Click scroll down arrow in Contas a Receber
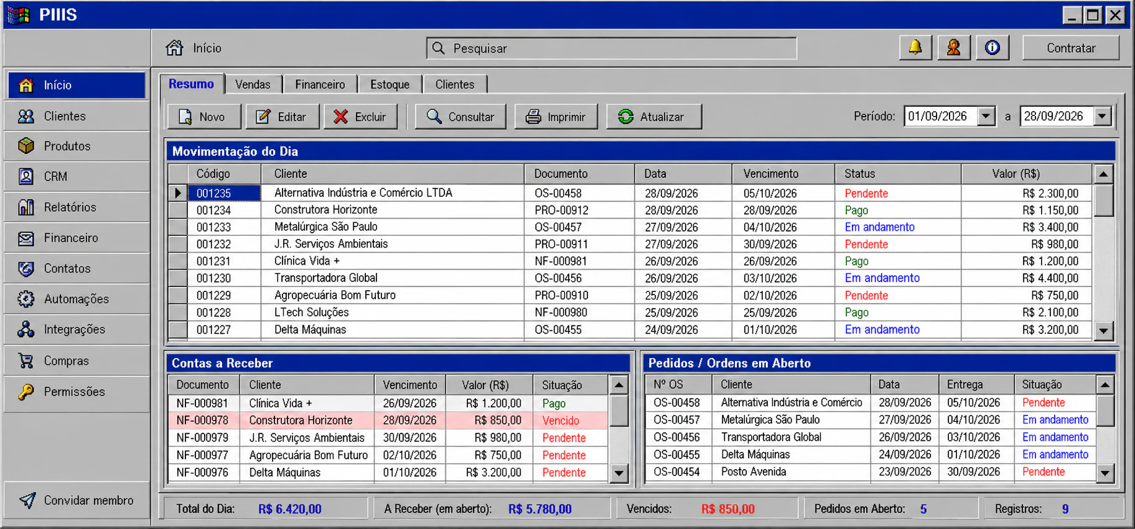This screenshot has width=1135, height=529. pos(619,473)
